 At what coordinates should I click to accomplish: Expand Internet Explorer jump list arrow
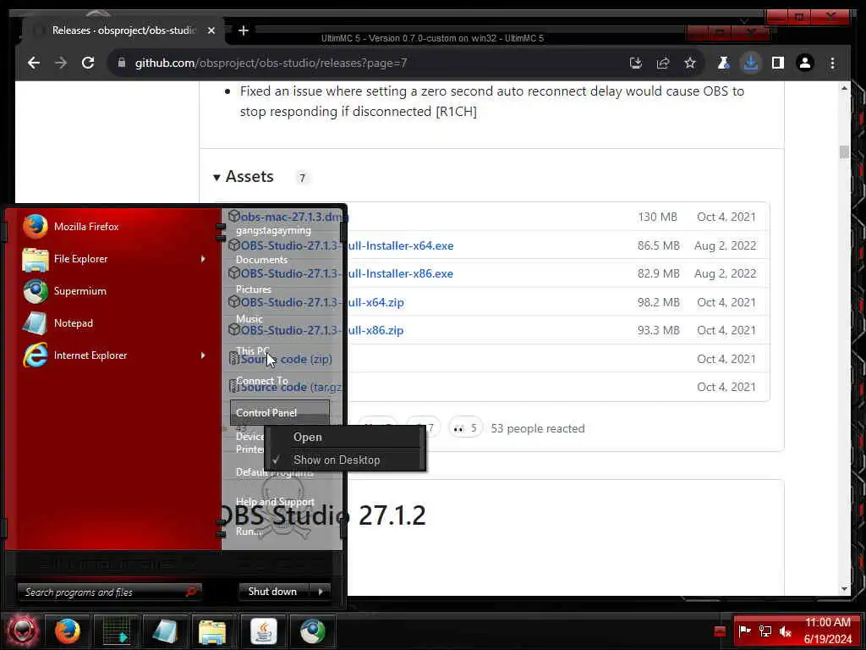coord(203,355)
